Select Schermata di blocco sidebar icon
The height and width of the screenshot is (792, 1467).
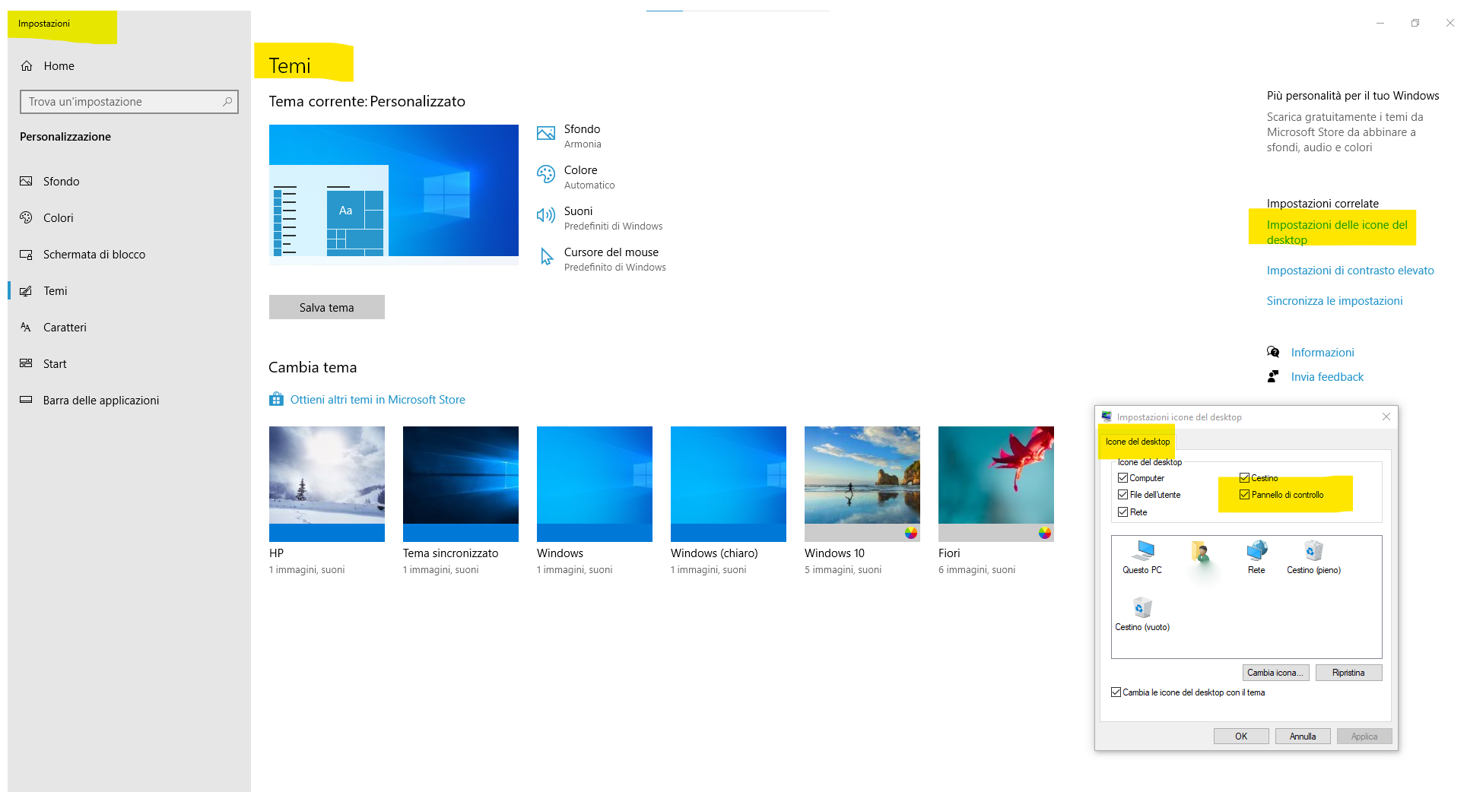pyautogui.click(x=26, y=255)
